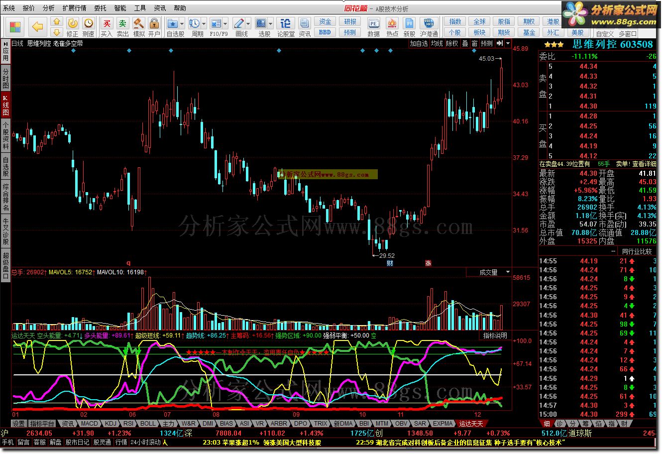Image resolution: width=662 pixels, height=454 pixels.
Task: Expand the 应用 panel on left sidebar
Action: click(5, 51)
